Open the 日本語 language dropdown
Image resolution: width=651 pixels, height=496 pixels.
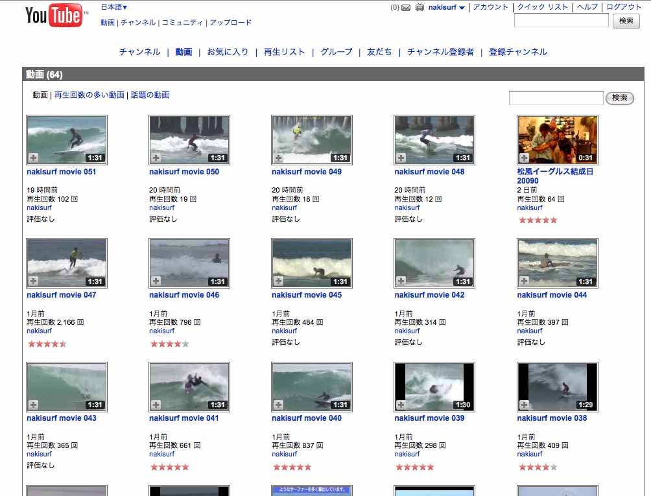pyautogui.click(x=113, y=7)
